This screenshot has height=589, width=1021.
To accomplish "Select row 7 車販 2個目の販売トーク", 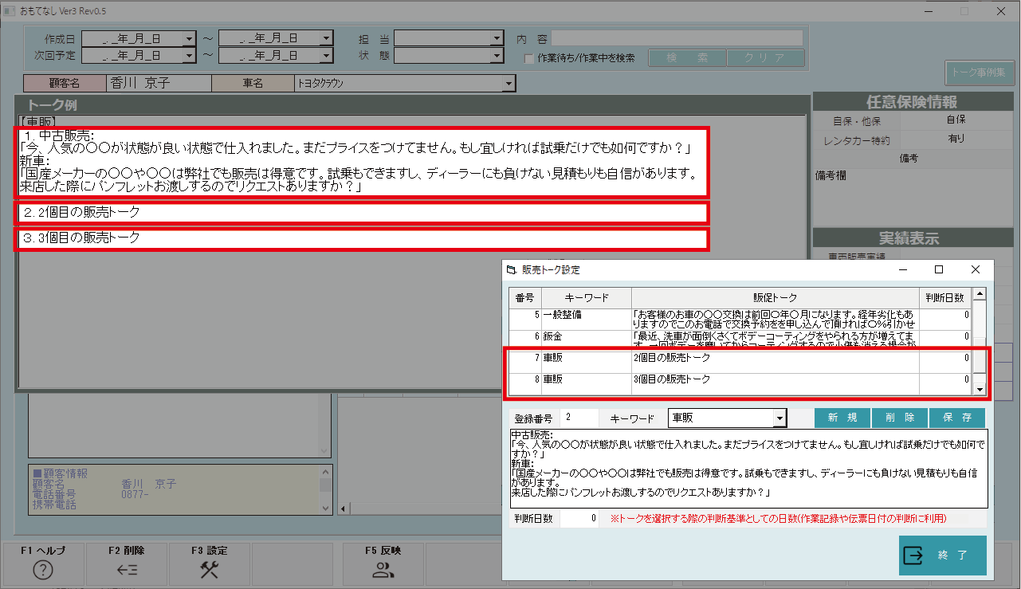I will tap(741, 362).
